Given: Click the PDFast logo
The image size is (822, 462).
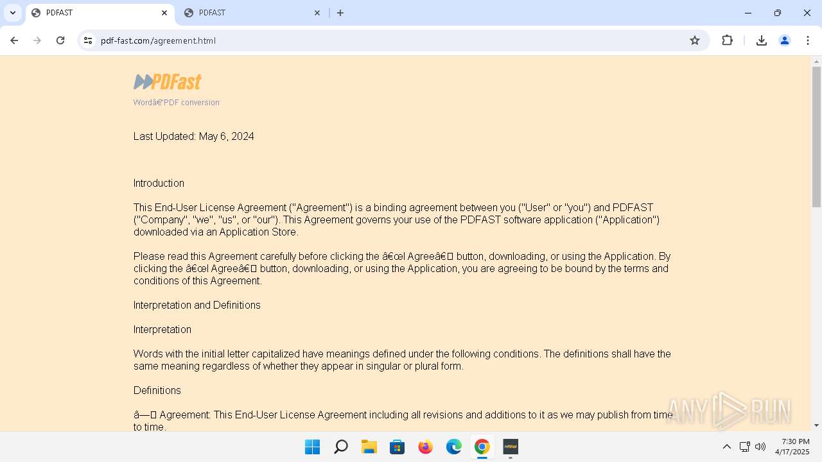Looking at the screenshot, I should (168, 81).
